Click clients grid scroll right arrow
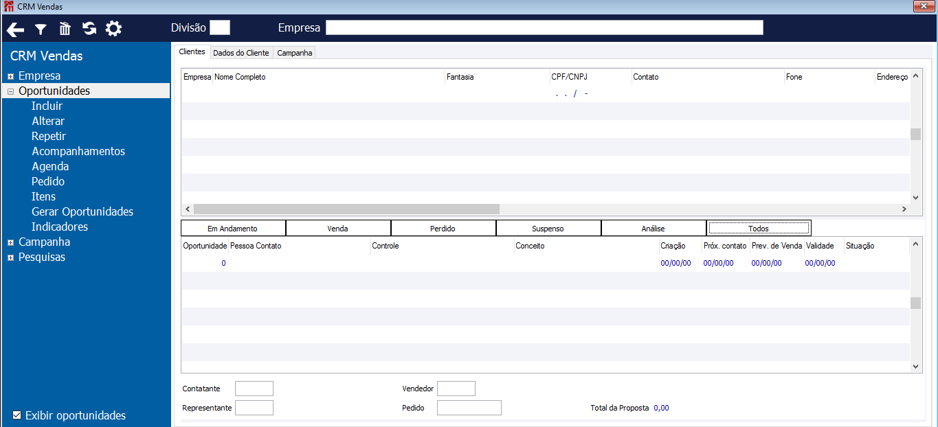 click(904, 209)
